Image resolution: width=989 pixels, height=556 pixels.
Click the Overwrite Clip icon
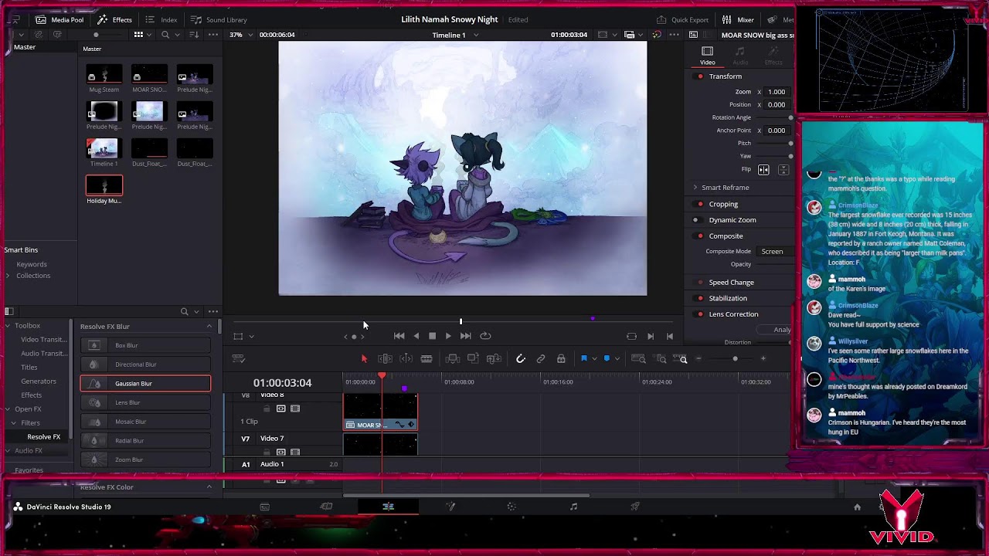point(473,358)
